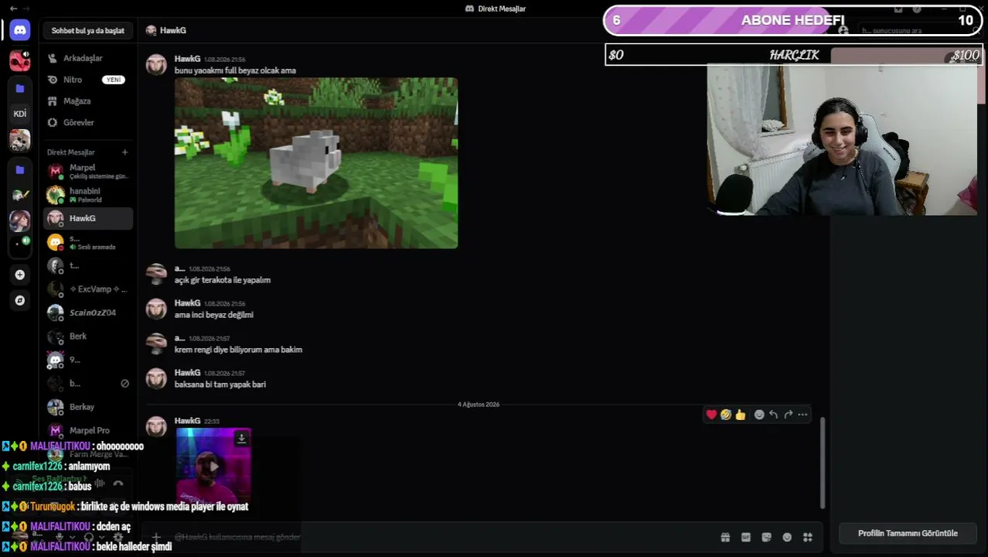
Task: Expand the second server folder icon
Action: click(20, 169)
